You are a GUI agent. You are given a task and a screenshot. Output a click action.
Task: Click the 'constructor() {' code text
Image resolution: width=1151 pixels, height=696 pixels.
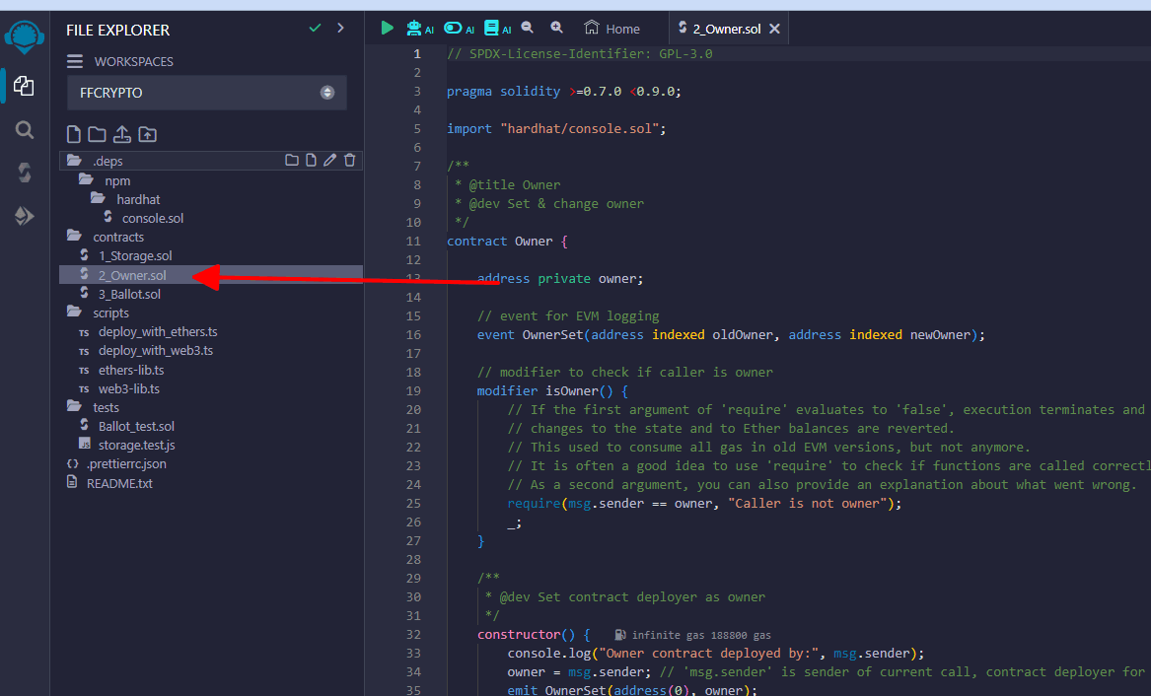tap(534, 635)
